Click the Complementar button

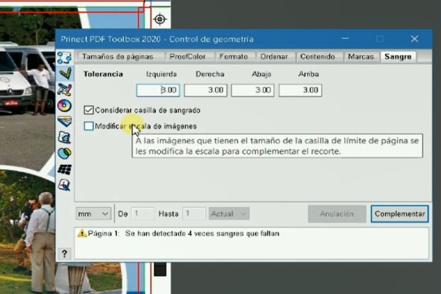(399, 214)
